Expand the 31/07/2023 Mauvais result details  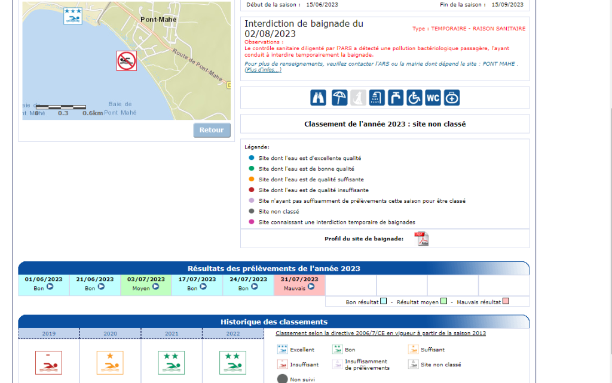click(311, 287)
